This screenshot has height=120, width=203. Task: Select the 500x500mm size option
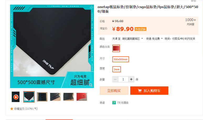pos(121,59)
